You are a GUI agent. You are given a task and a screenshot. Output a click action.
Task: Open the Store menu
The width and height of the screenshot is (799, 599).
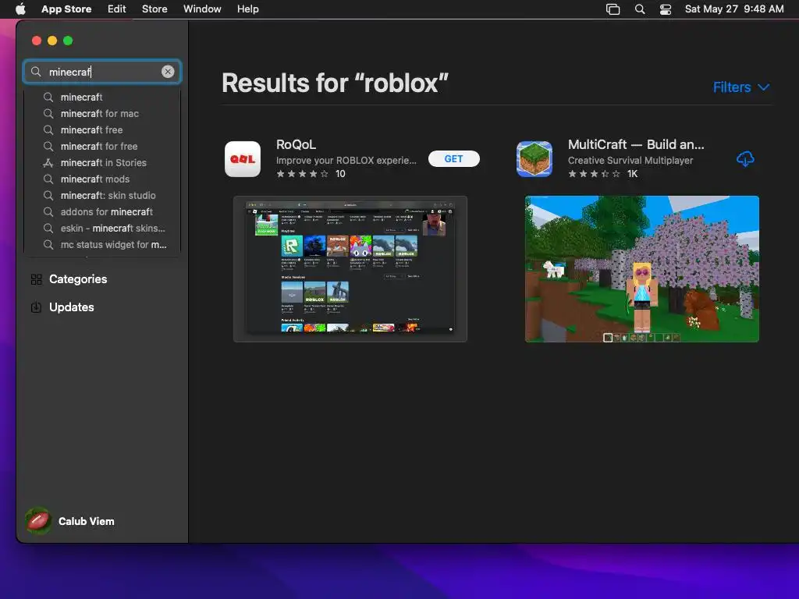click(x=154, y=9)
